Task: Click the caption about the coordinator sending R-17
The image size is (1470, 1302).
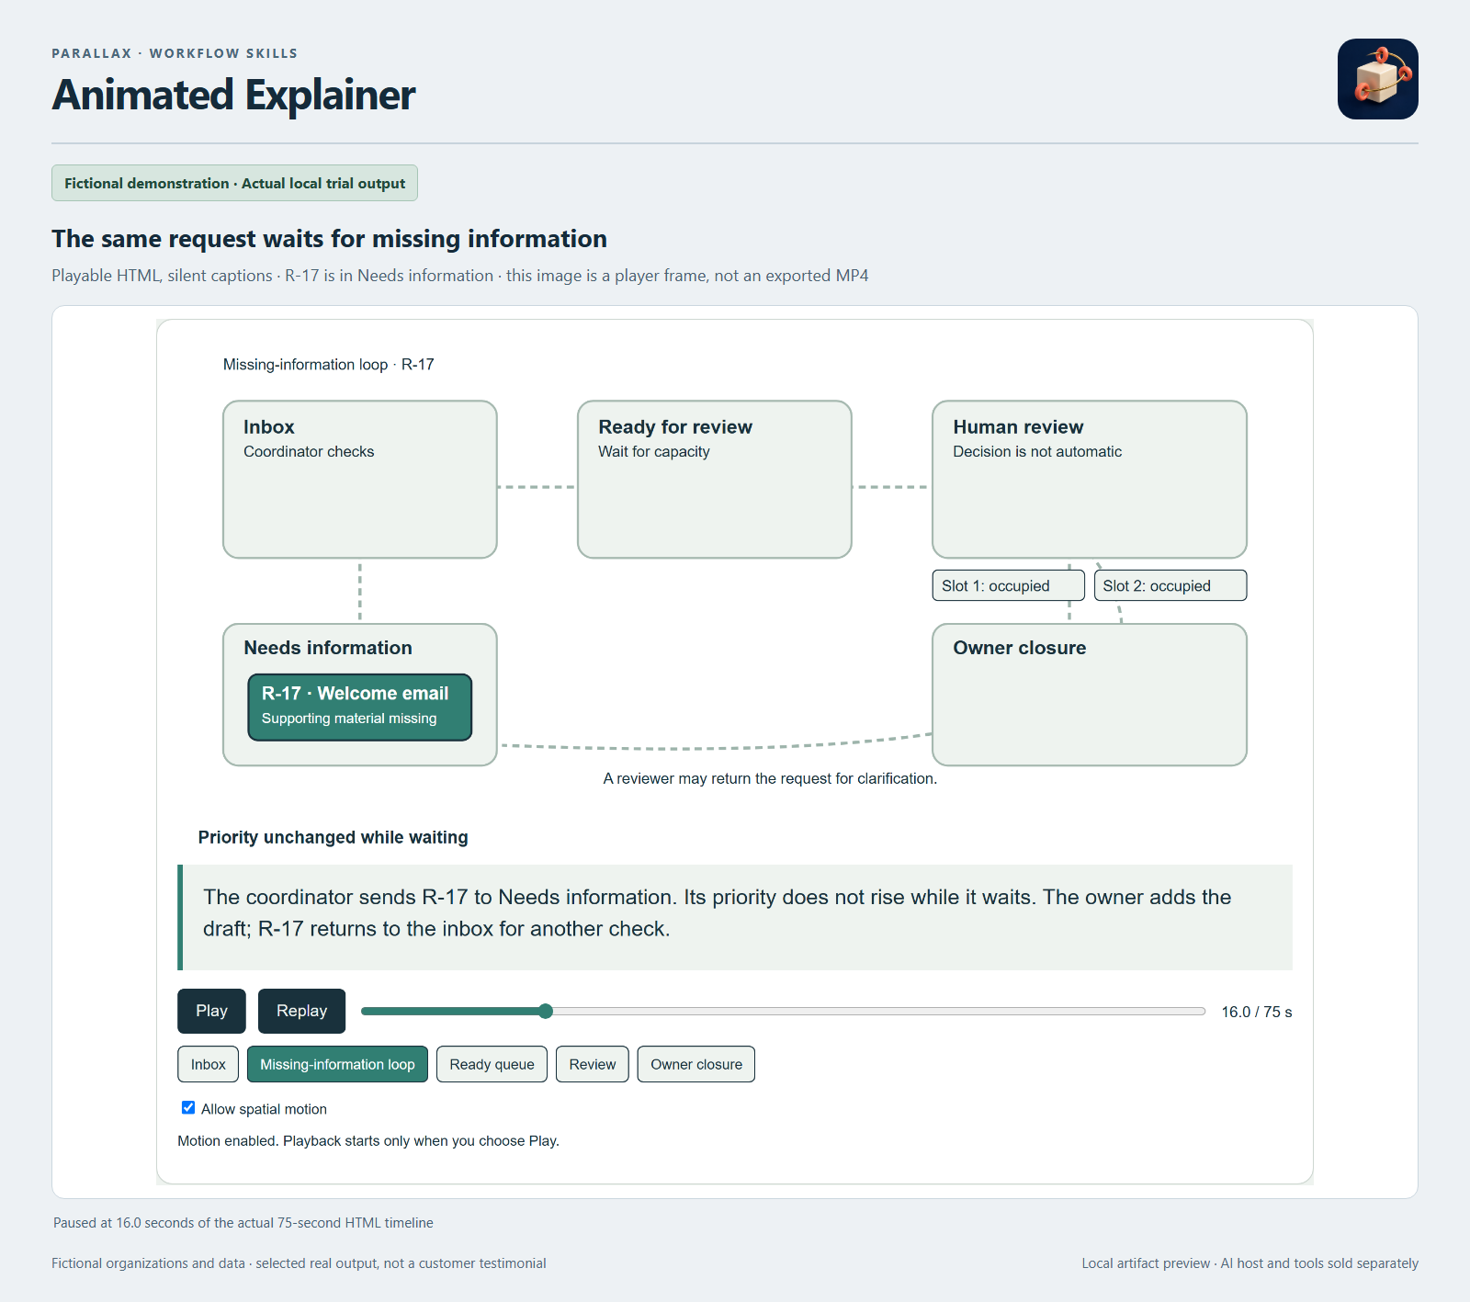Action: click(735, 917)
